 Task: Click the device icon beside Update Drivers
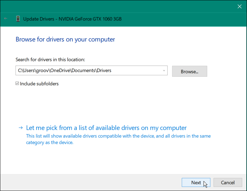click(18, 19)
